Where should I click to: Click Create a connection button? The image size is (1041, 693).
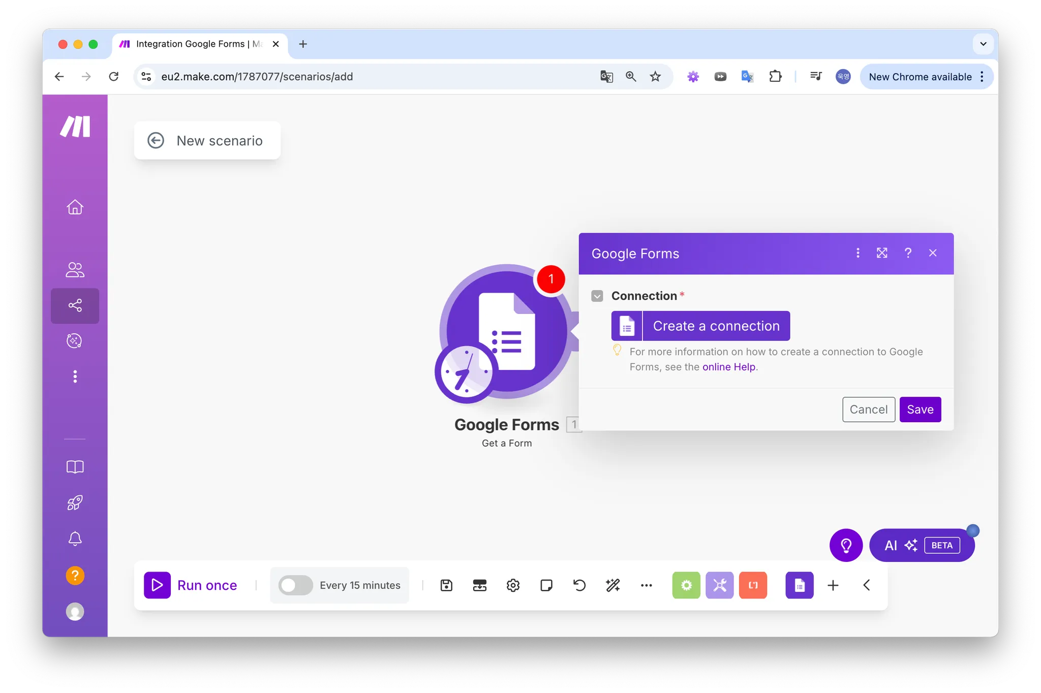[x=700, y=326]
